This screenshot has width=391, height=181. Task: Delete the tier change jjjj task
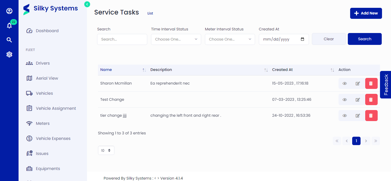click(371, 115)
